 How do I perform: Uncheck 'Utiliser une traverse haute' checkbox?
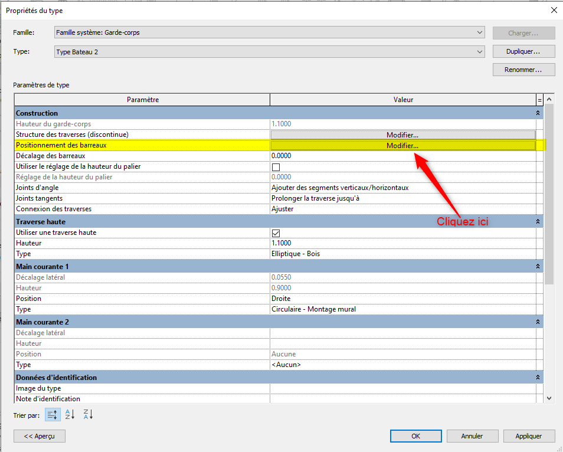click(x=276, y=233)
